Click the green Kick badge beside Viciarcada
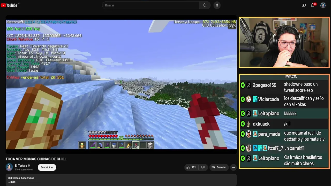 pos(243,99)
